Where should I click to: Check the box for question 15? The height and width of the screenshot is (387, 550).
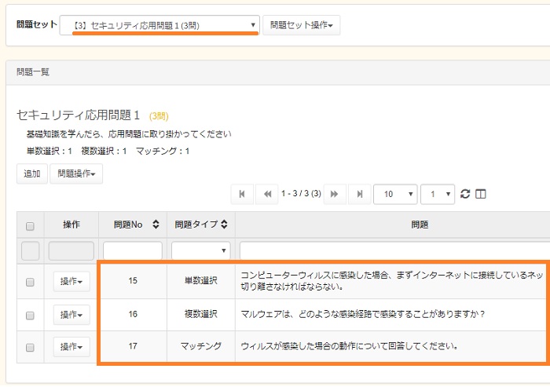pos(30,282)
